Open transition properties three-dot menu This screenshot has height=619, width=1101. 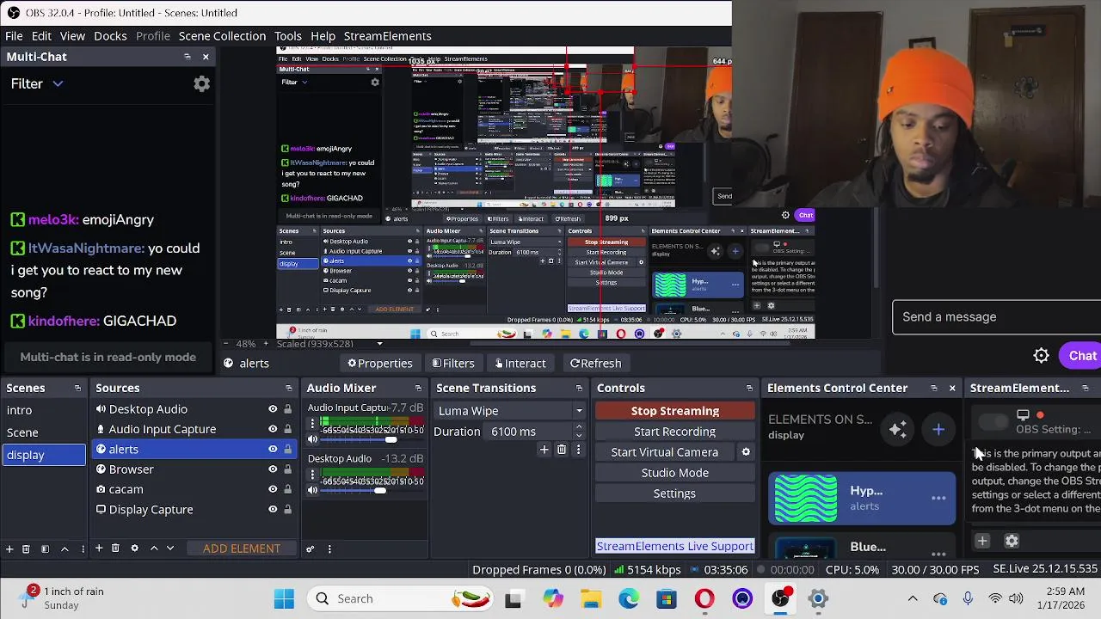pyautogui.click(x=578, y=450)
